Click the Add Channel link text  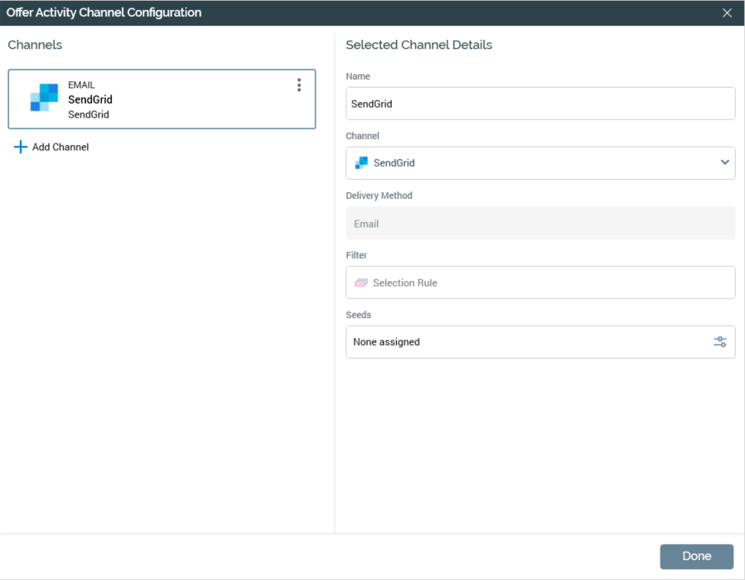click(x=60, y=147)
